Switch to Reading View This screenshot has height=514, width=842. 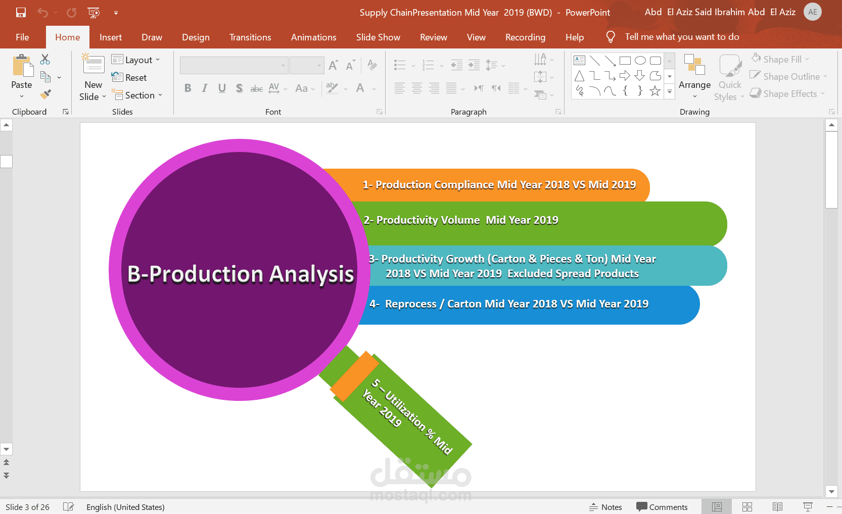point(777,507)
